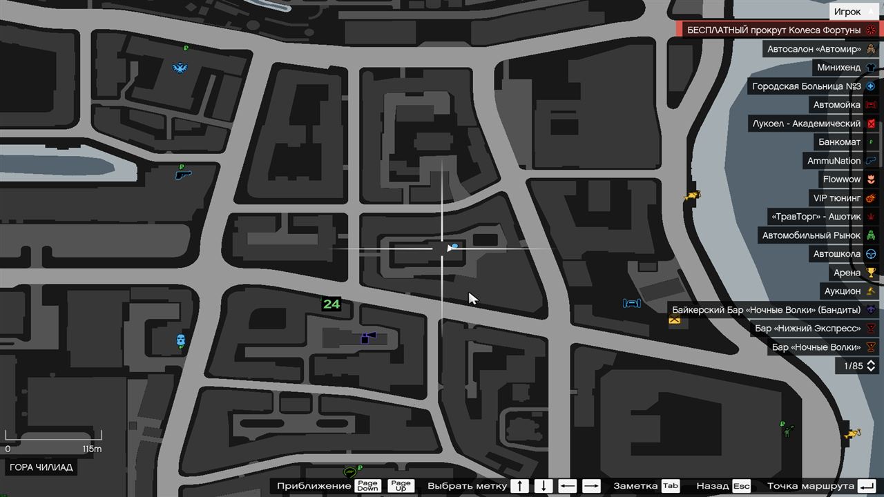Viewport: 884px width, 497px height.
Task: Select Бар «Нижний Экспресс» legend entry
Action: pos(816,329)
